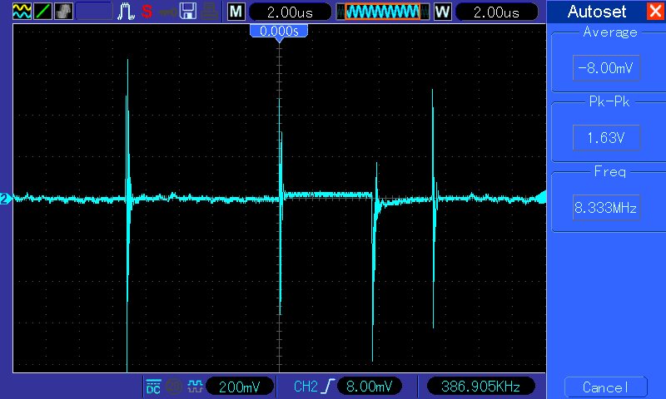Click the trigger level arrow at right edge

tap(541, 197)
